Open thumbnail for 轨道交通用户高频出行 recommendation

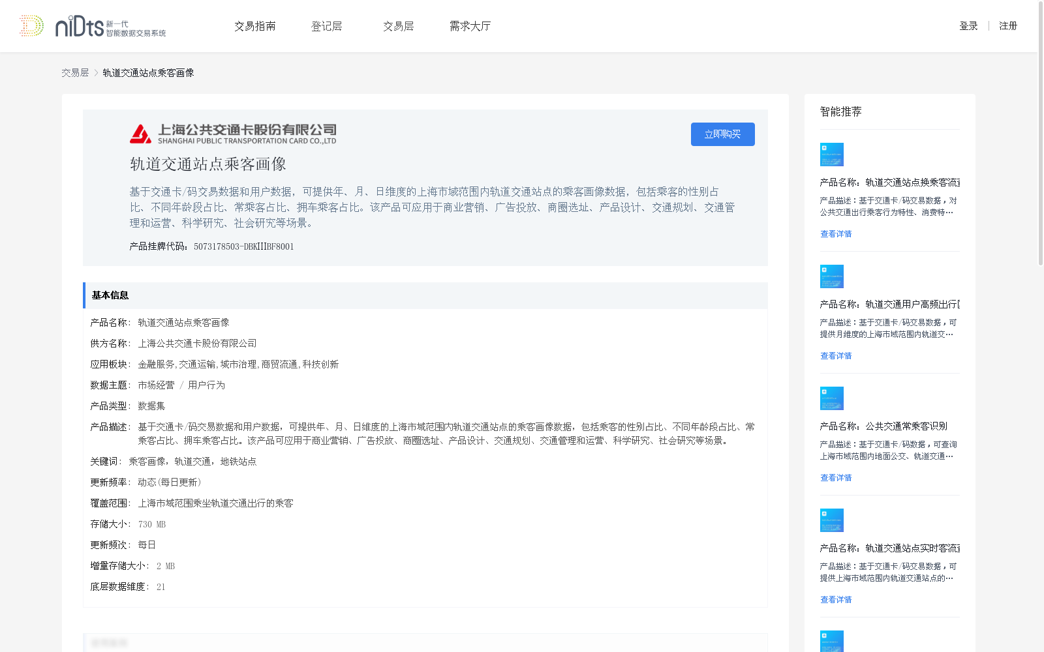coord(832,276)
